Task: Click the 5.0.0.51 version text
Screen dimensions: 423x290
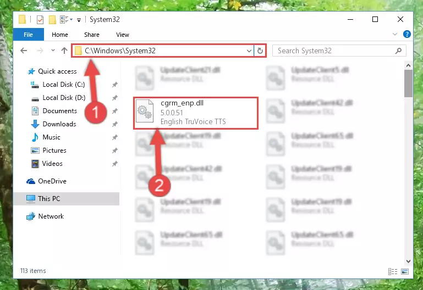Action: [x=172, y=113]
